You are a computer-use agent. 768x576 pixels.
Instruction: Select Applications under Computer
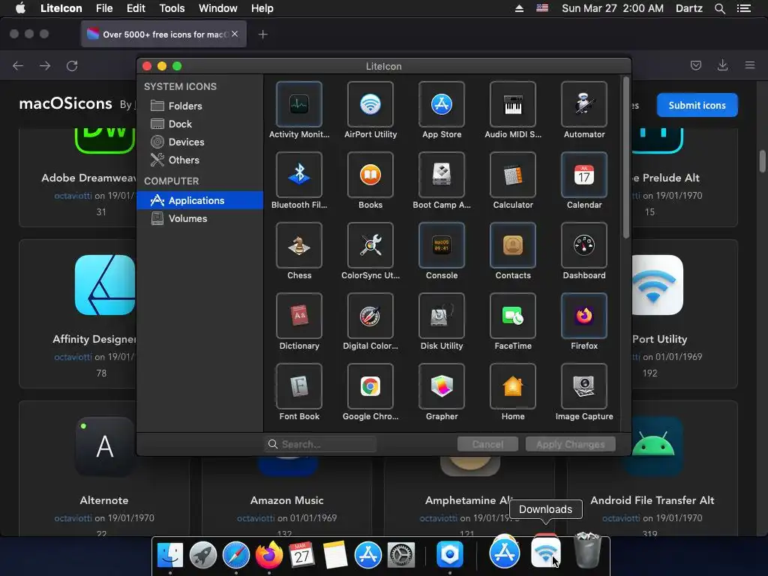(199, 200)
